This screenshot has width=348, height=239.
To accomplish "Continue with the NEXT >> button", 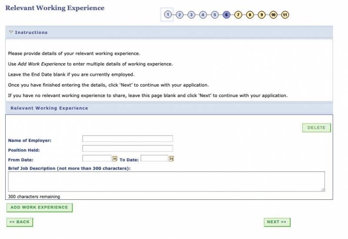I will tap(277, 222).
